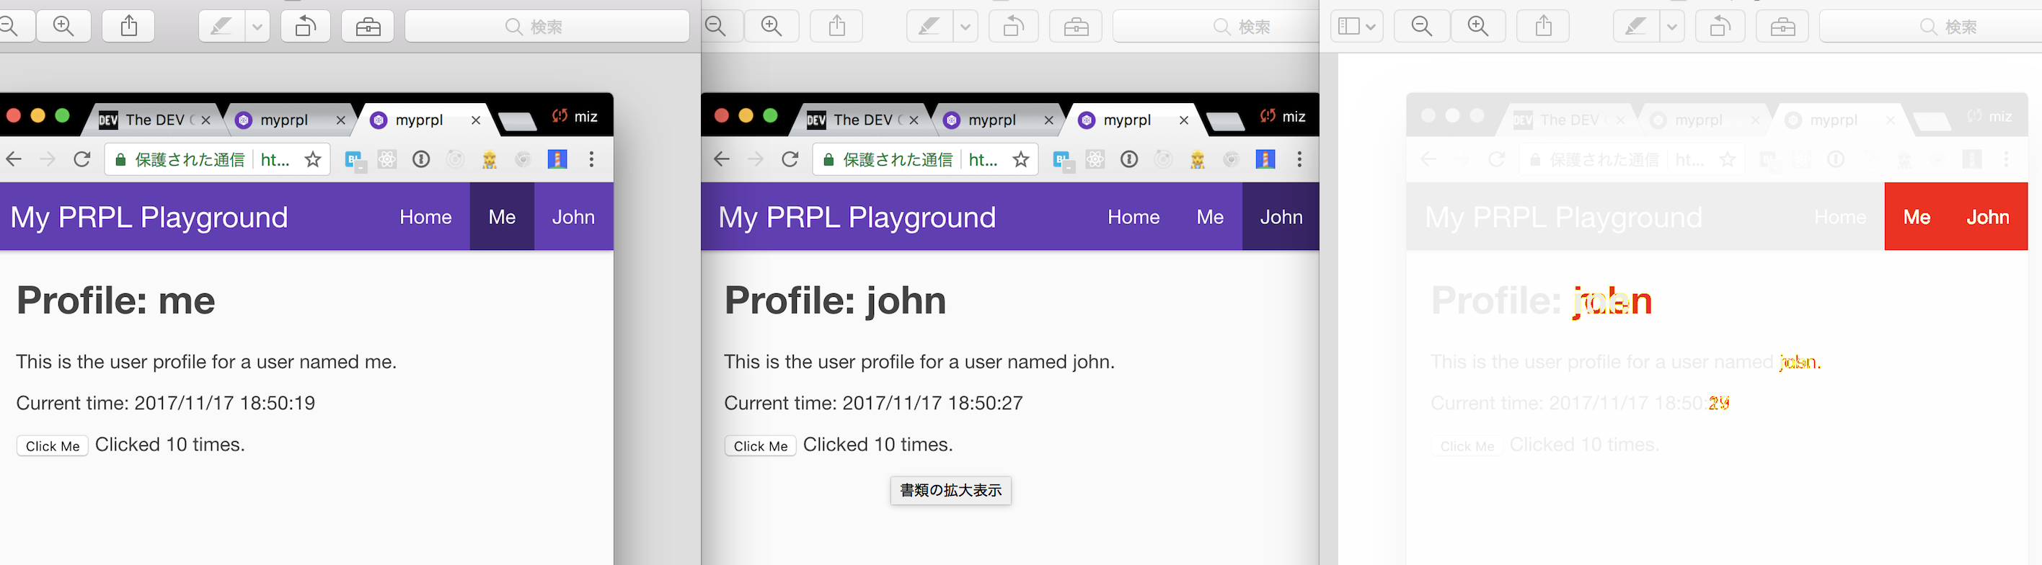The width and height of the screenshot is (2042, 565).
Task: Show Markup toolbar in the diff image Preview window
Action: point(1783,26)
